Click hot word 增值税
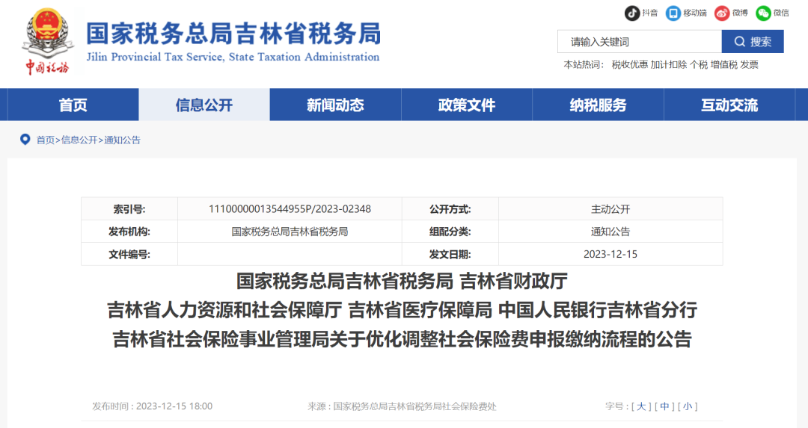 coord(724,65)
